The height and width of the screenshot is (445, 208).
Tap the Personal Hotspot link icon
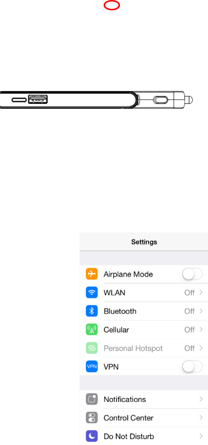(91, 348)
